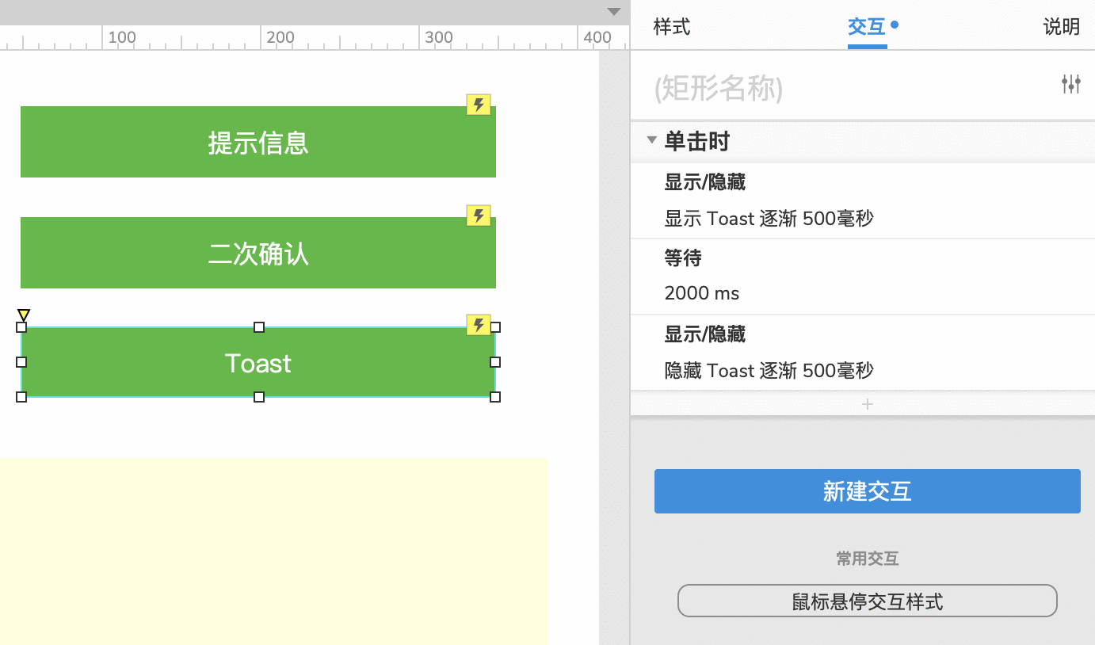Screen dimensions: 1095x645
Task: Select 显示 Toast 逐渐 500毫秒 action
Action: tap(769, 219)
